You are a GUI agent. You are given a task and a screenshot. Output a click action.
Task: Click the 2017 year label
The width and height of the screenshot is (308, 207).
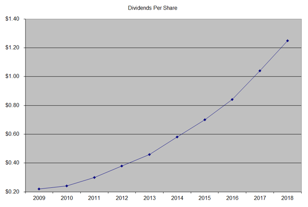tap(260, 198)
